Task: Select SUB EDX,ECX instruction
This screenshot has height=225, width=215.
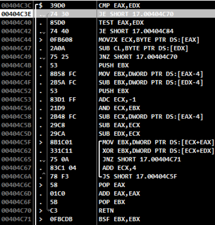Action: point(119,134)
